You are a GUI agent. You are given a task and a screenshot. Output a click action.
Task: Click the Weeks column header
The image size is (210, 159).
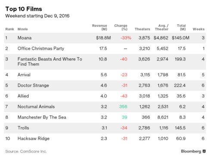pyautogui.click(x=198, y=29)
